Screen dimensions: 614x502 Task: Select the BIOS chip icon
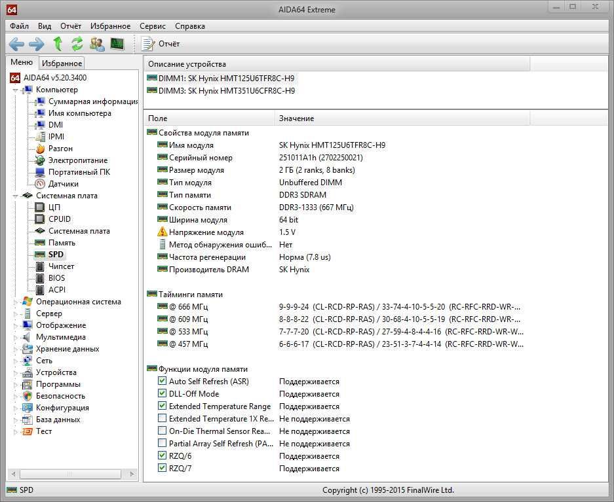[40, 278]
